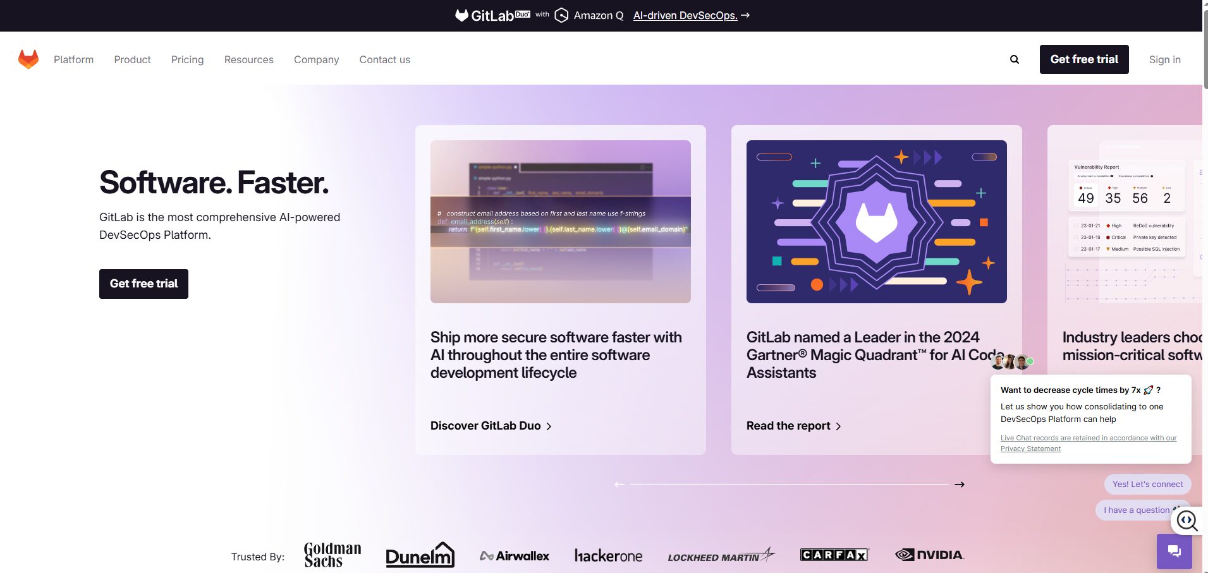Select Company in the navigation
The image size is (1208, 573).
(x=316, y=59)
